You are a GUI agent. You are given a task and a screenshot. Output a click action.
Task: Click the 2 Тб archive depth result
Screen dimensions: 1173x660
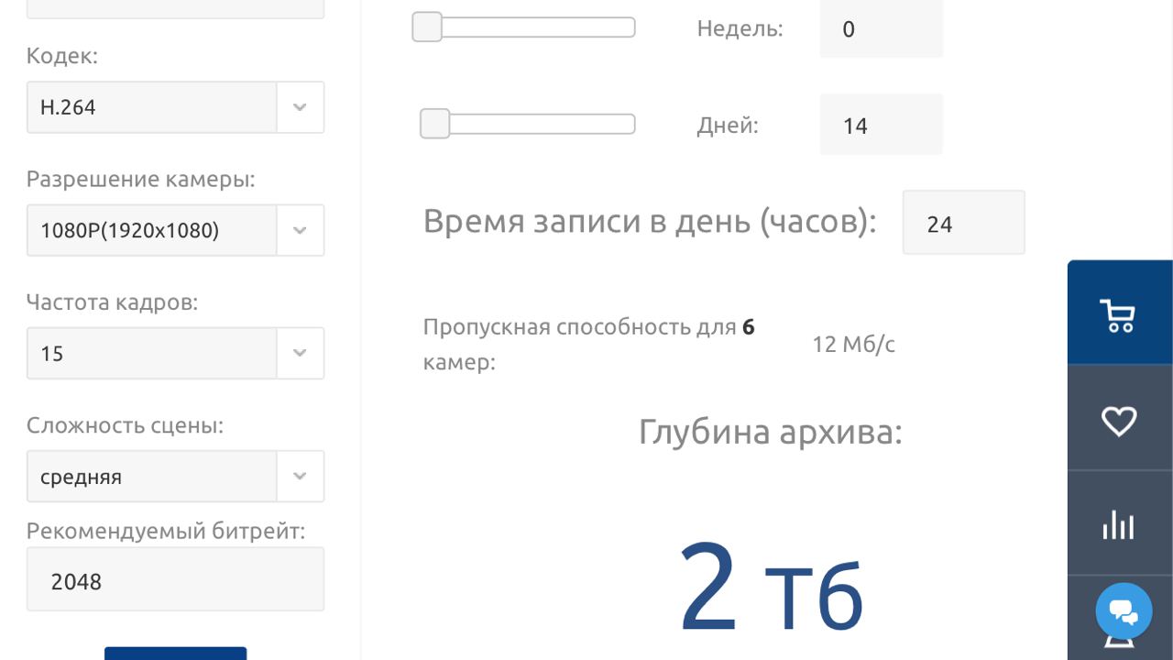(771, 588)
